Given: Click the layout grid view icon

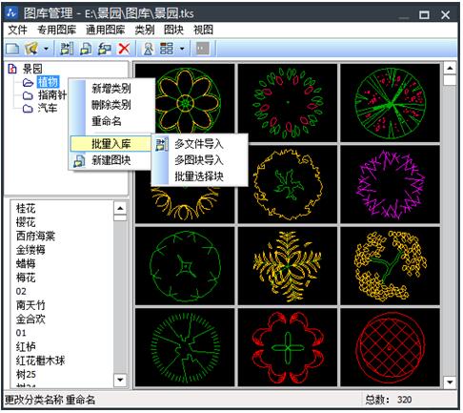Looking at the screenshot, I should click(167, 49).
